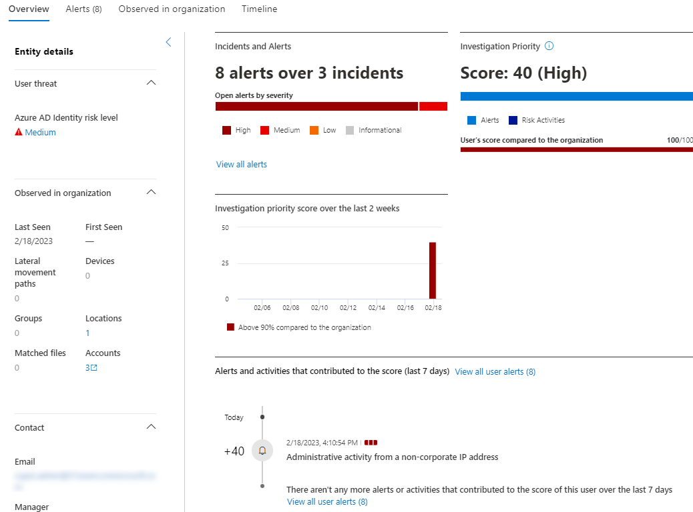Collapse the Contact section
Screen dimensions: 693x512
coord(151,427)
